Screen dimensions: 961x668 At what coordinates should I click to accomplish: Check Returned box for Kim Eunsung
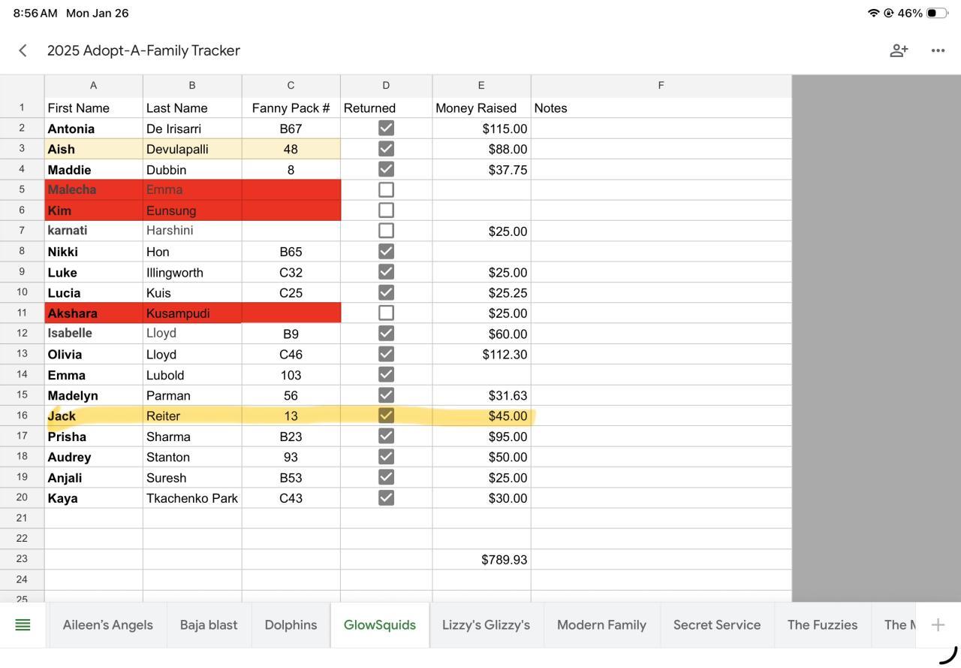pyautogui.click(x=386, y=210)
